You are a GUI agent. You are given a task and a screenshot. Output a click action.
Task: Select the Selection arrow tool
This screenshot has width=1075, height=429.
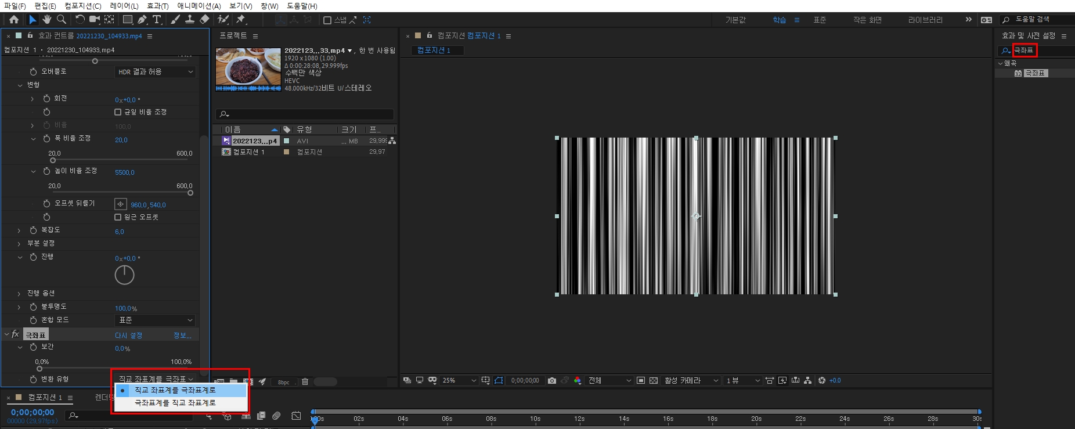pyautogui.click(x=33, y=20)
